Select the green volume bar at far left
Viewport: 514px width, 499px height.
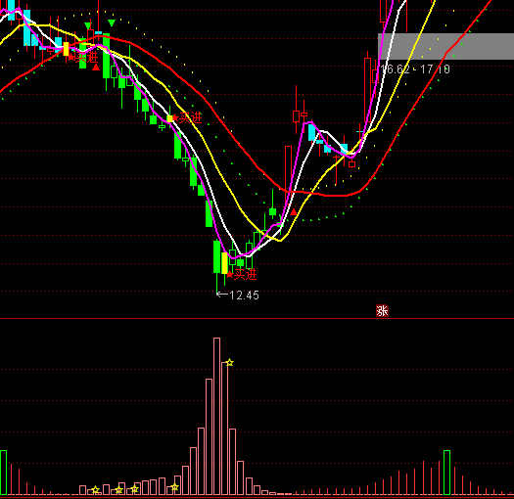(3, 473)
